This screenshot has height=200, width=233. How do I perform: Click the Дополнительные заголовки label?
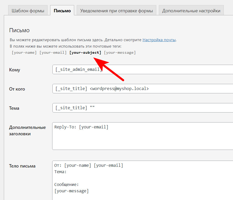click(27, 130)
